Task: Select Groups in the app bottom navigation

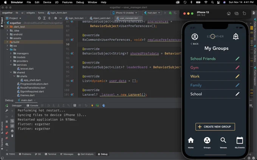Action: [x=207, y=143]
